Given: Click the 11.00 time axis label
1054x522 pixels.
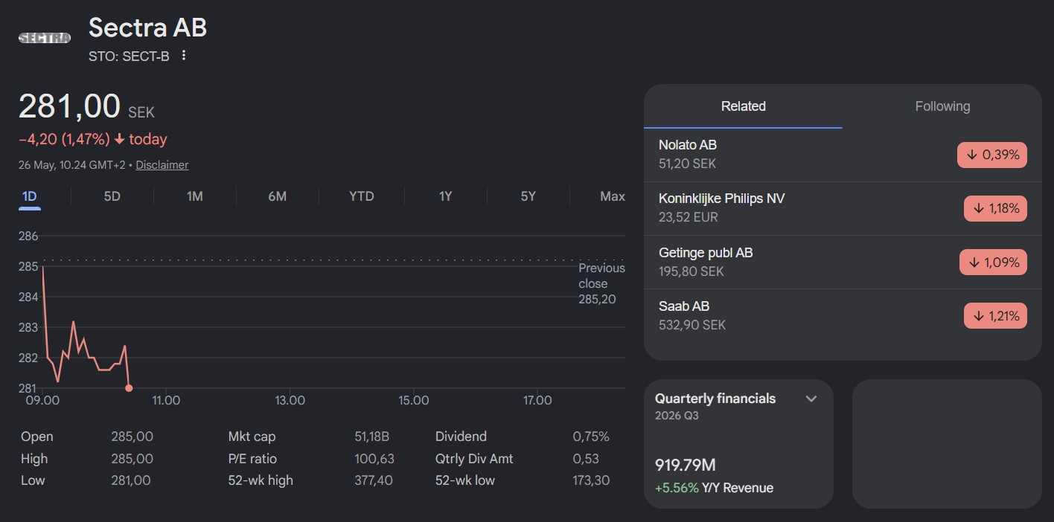Looking at the screenshot, I should pyautogui.click(x=166, y=401).
